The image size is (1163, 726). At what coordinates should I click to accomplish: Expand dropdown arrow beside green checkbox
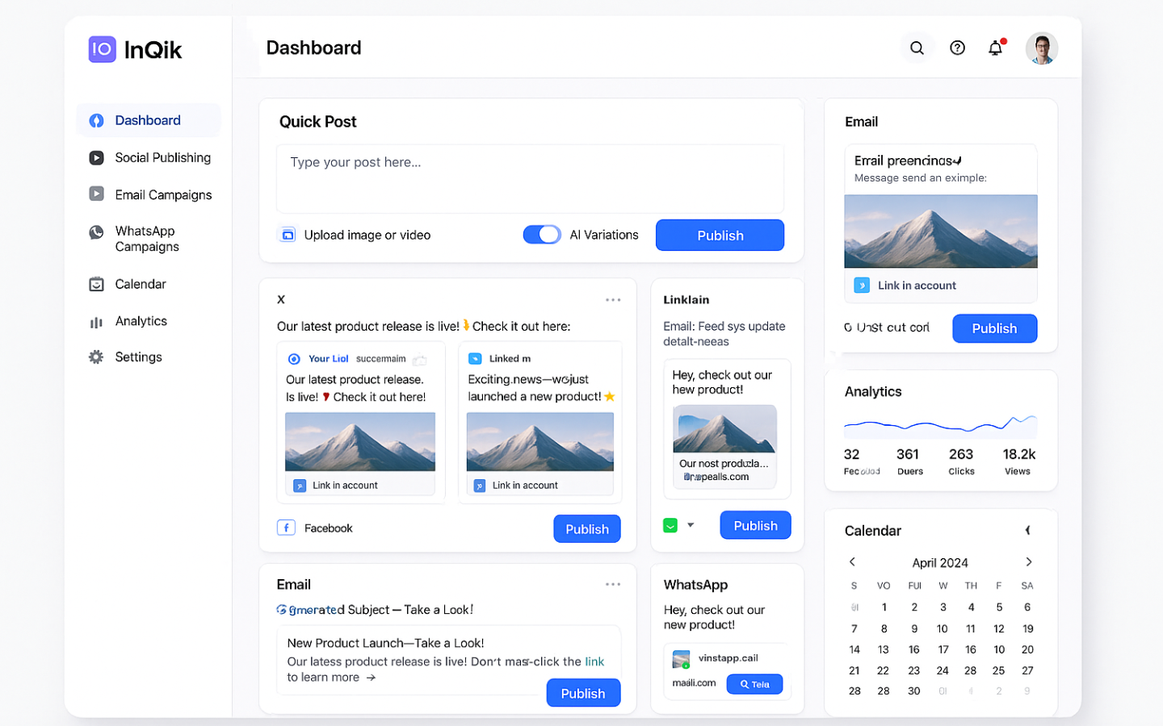point(691,525)
